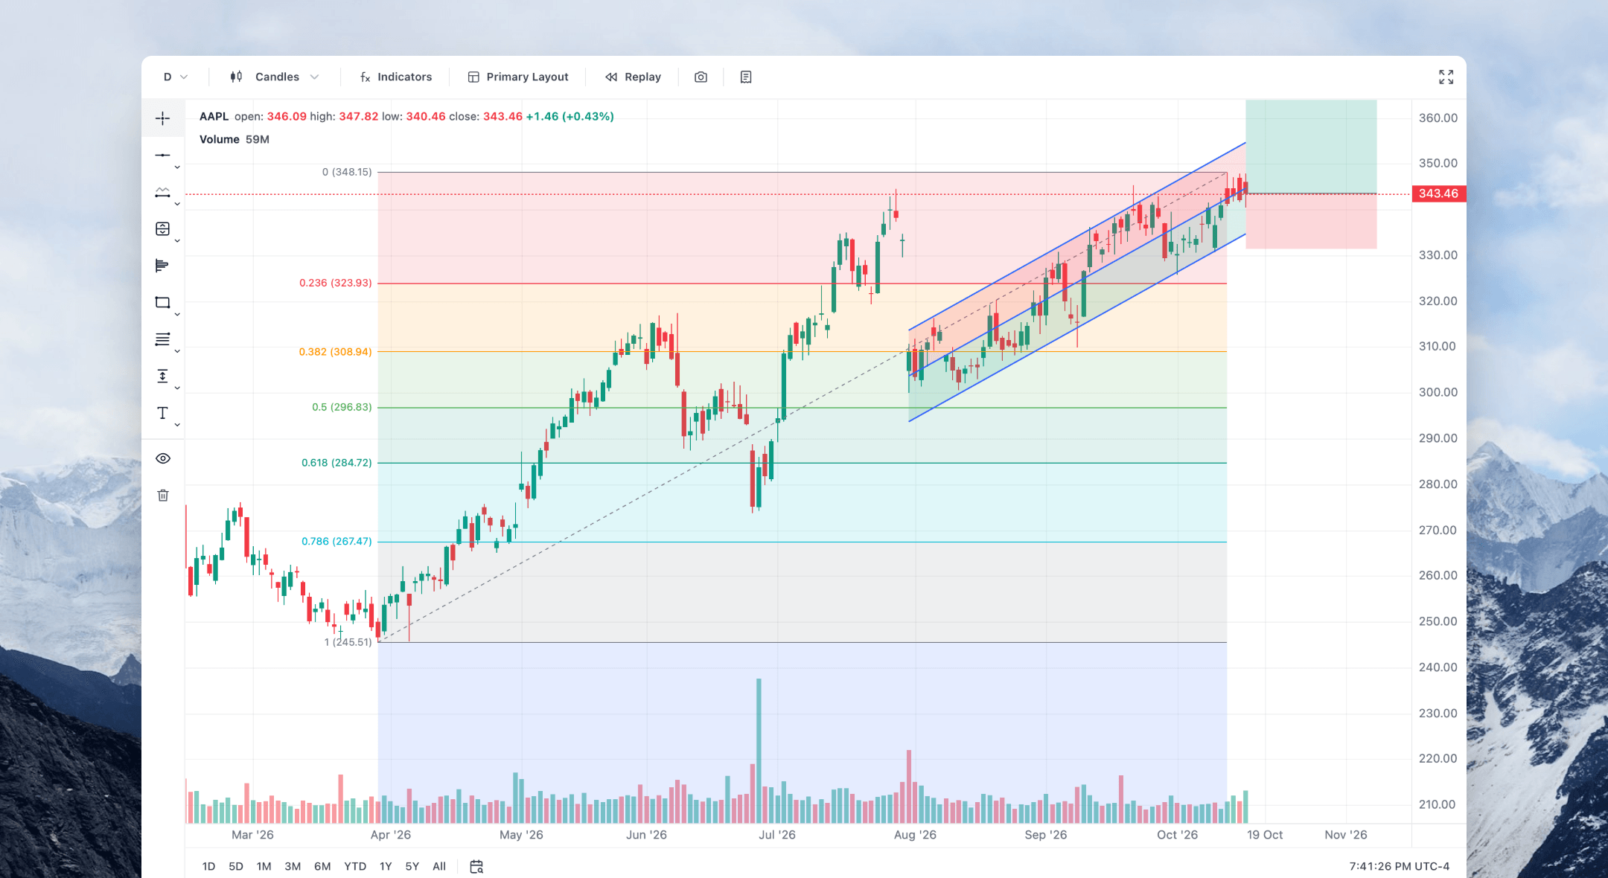Delete drawings with the trash icon

point(163,496)
